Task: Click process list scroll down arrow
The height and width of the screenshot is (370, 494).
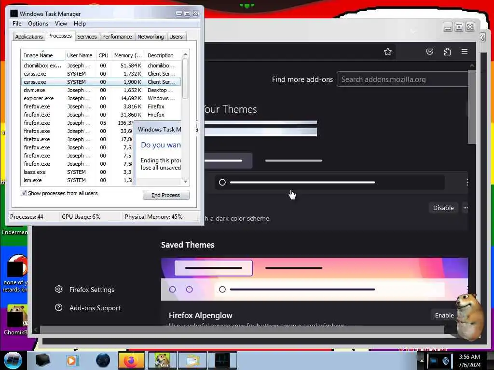Action: coord(185,181)
